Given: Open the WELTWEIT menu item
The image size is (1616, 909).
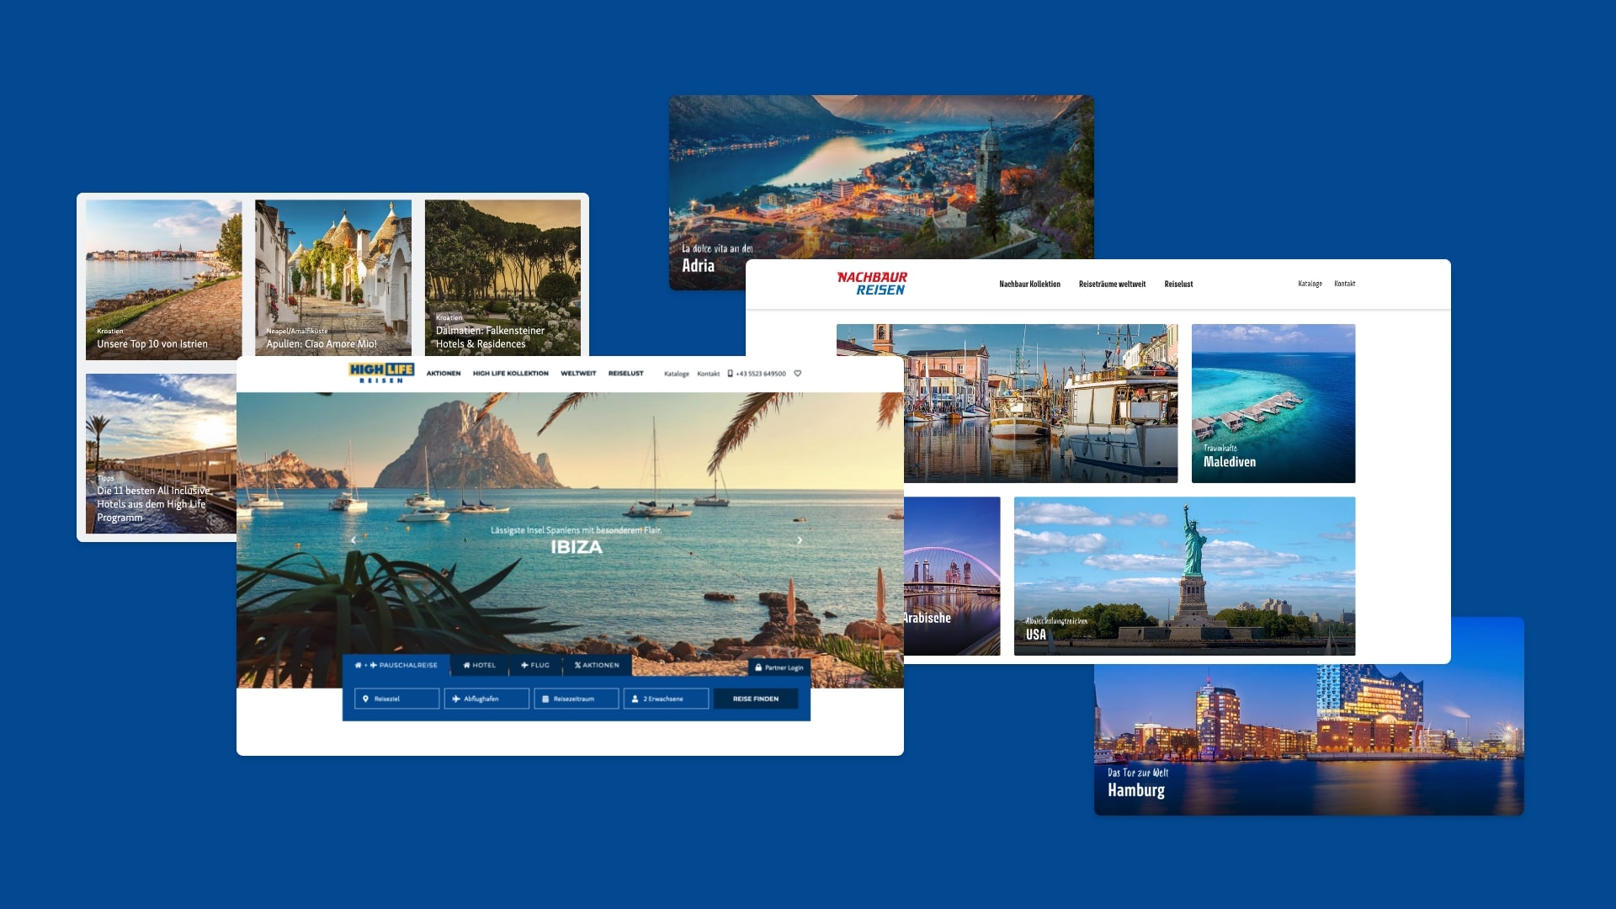Looking at the screenshot, I should (x=578, y=373).
